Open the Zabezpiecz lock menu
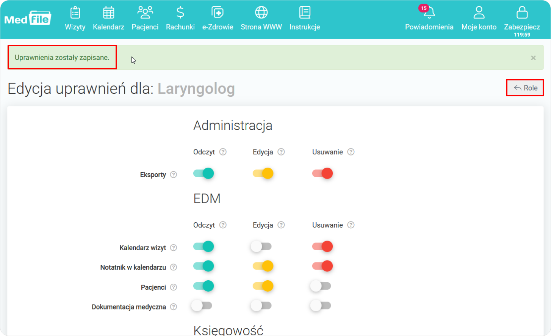 [x=522, y=18]
